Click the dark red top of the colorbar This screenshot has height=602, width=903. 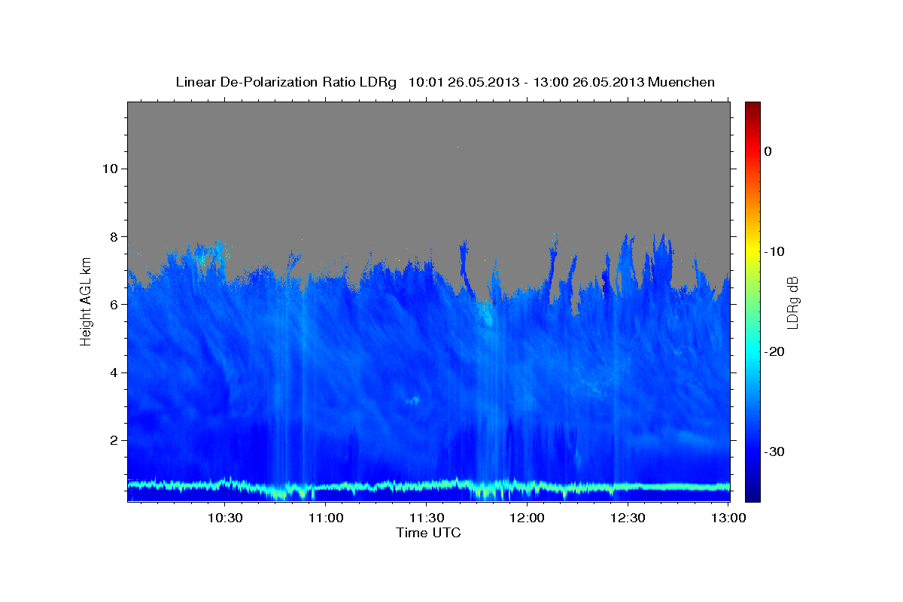(752, 108)
